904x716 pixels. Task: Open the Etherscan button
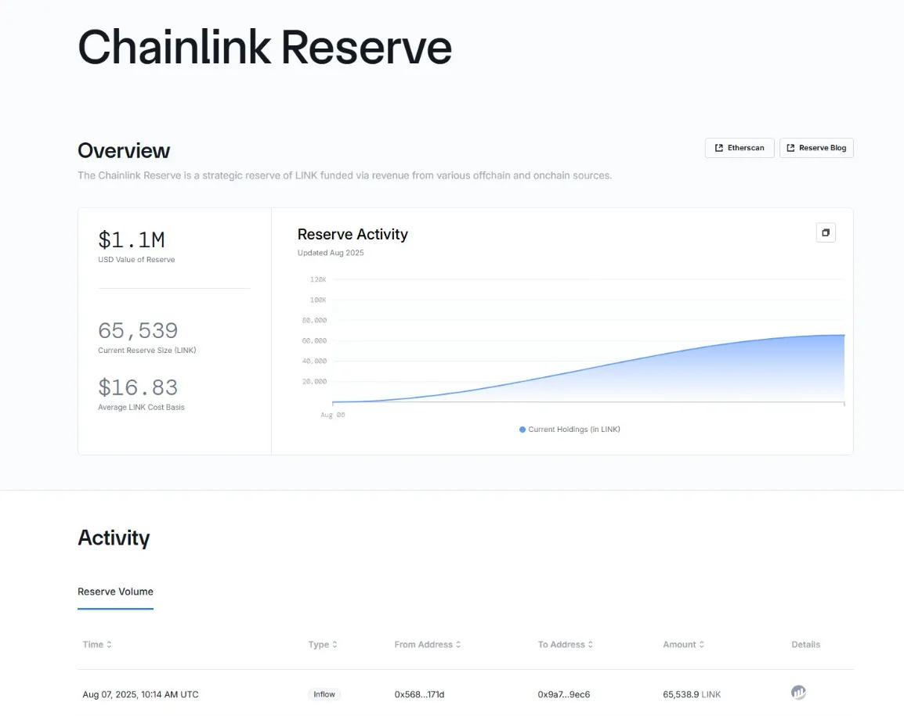[x=739, y=147]
